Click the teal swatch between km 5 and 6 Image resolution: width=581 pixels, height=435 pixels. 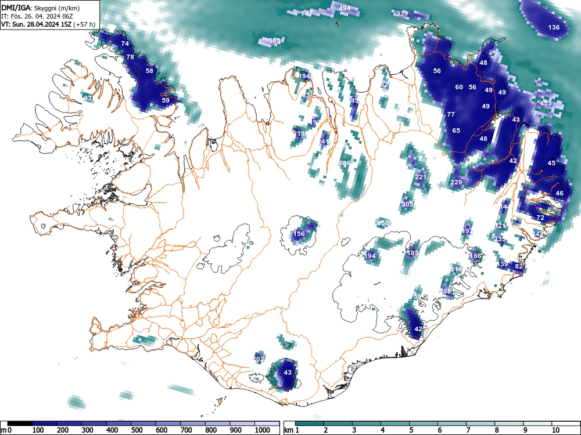(424, 423)
